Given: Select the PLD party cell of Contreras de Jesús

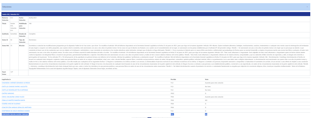Looking at the screenshot, I should (172, 111).
